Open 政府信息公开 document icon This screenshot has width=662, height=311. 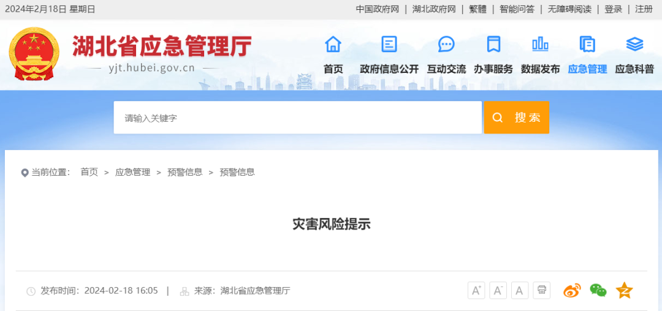389,44
